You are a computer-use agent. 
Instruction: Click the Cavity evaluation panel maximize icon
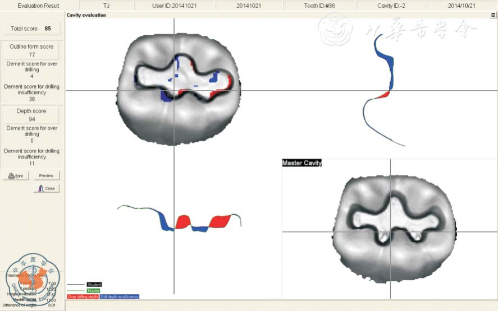point(493,15)
